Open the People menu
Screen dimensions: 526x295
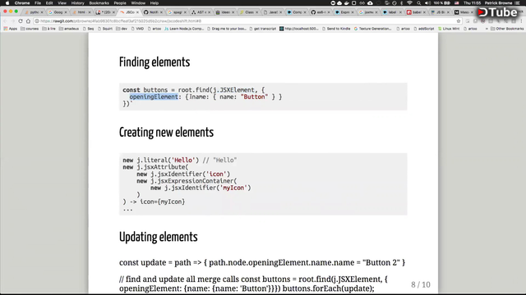click(120, 3)
